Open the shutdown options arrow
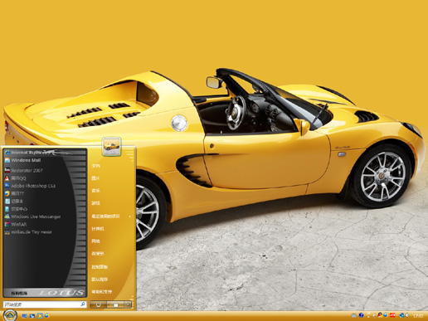 (x=128, y=304)
